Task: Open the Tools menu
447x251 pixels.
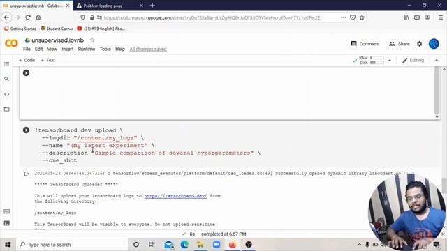Action: tap(105, 49)
